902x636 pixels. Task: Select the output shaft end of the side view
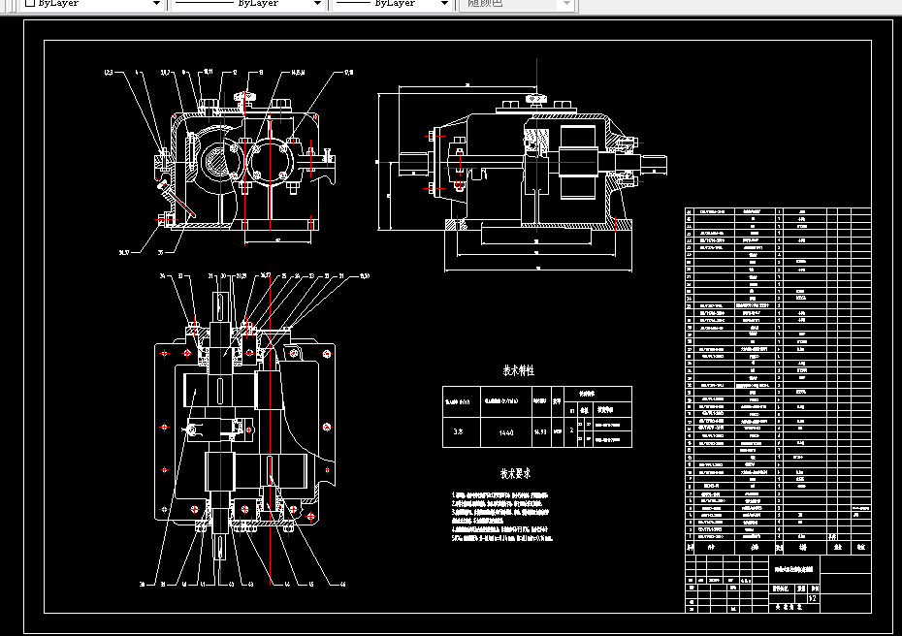tap(655, 163)
